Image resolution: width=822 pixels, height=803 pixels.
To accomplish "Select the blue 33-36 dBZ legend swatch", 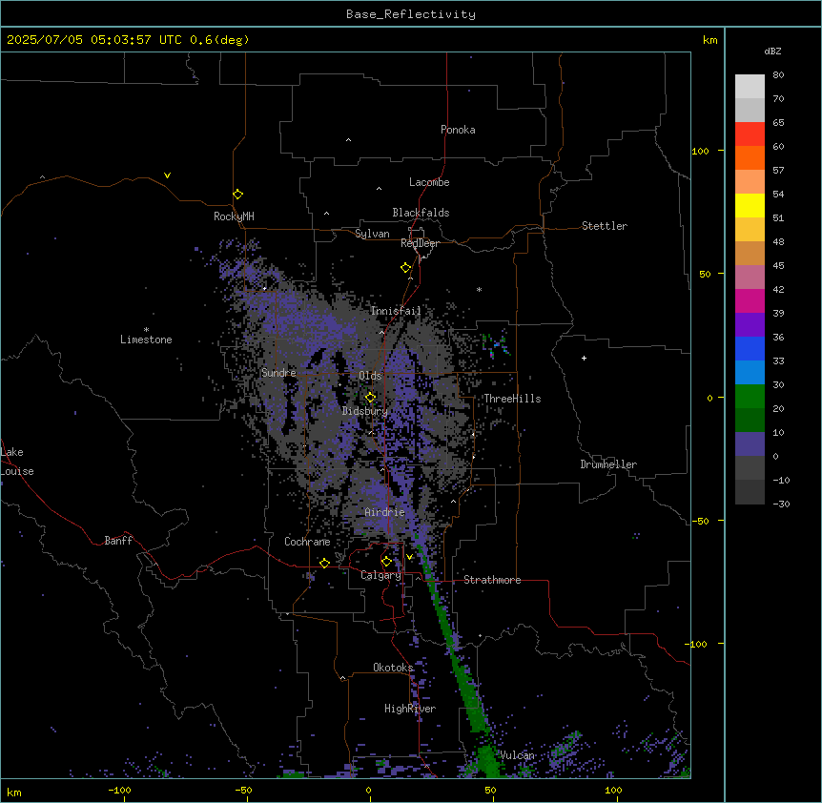I will pyautogui.click(x=750, y=348).
